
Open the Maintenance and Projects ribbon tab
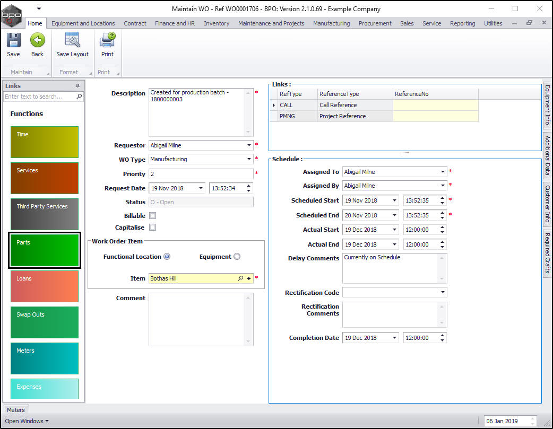coord(271,23)
